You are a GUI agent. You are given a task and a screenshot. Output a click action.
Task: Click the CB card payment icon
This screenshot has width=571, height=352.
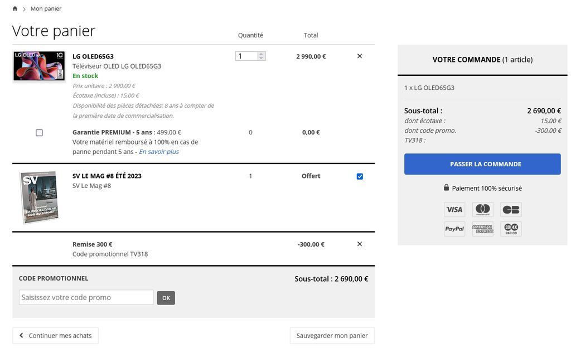(x=511, y=210)
